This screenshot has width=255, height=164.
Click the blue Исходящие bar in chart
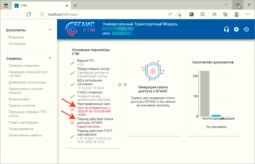tap(216, 116)
